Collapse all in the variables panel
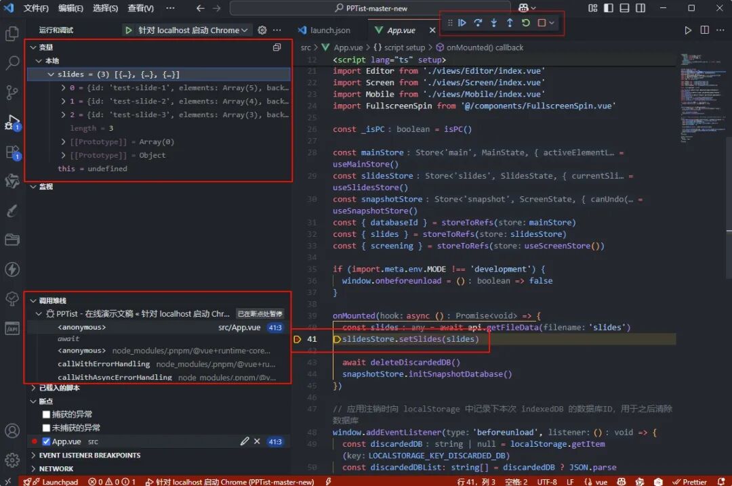Screen dimensions: 732x486 [x=277, y=47]
